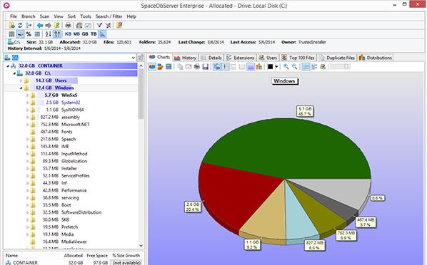Collapse the Windows folder node
The width and height of the screenshot is (427, 265).
pyautogui.click(x=21, y=88)
